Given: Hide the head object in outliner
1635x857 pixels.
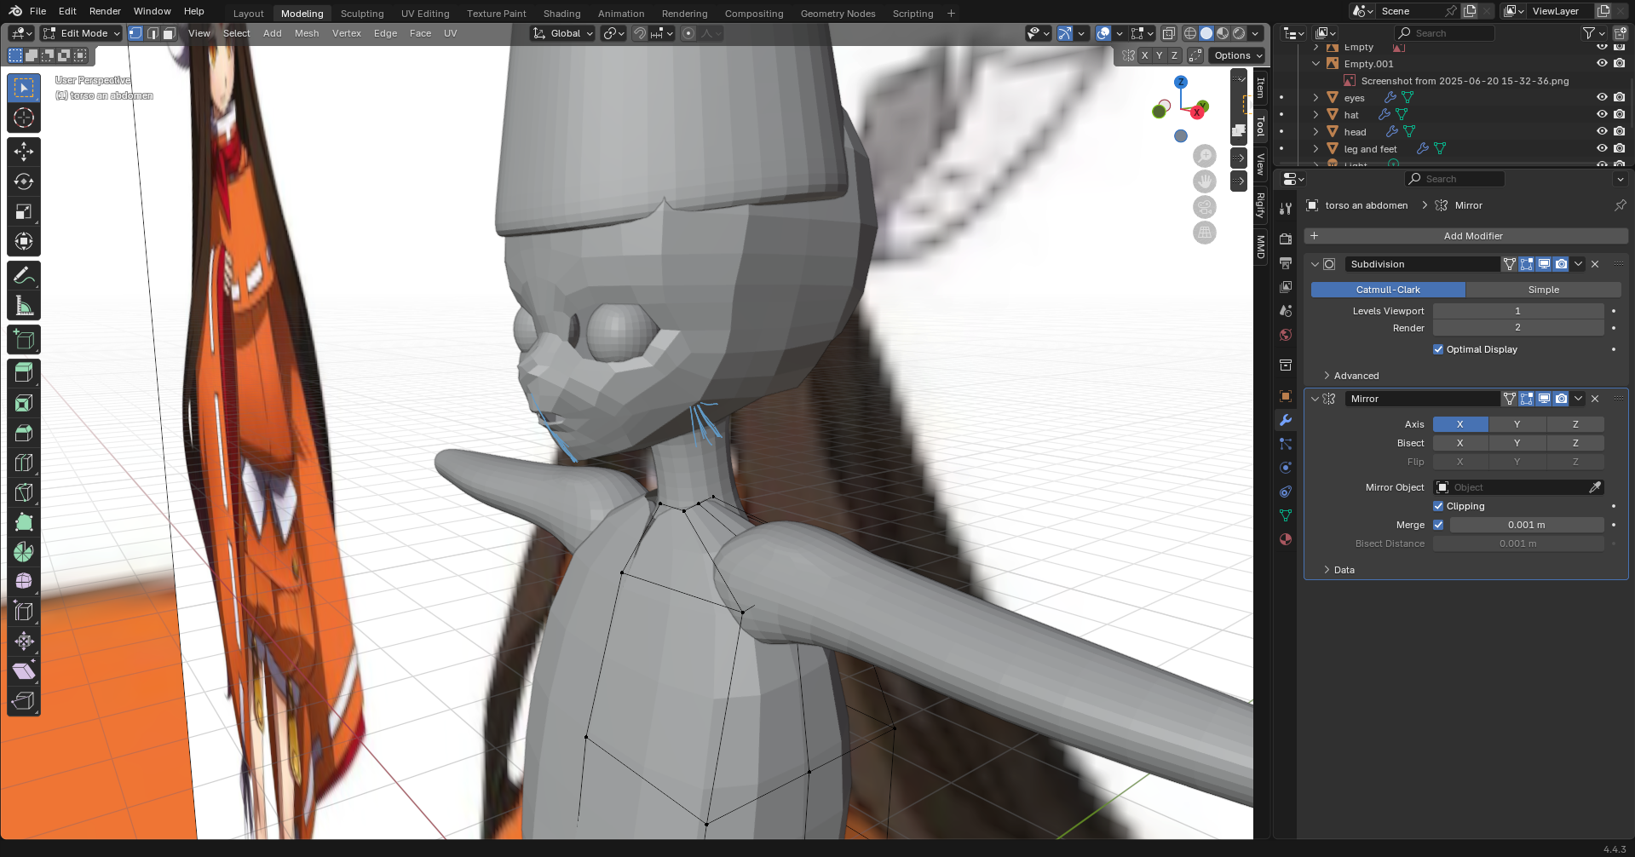Looking at the screenshot, I should [1602, 131].
